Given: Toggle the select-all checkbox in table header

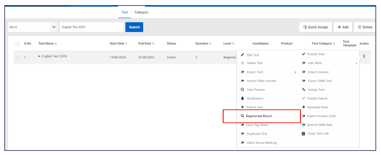Looking at the screenshot, I should (x=17, y=44).
